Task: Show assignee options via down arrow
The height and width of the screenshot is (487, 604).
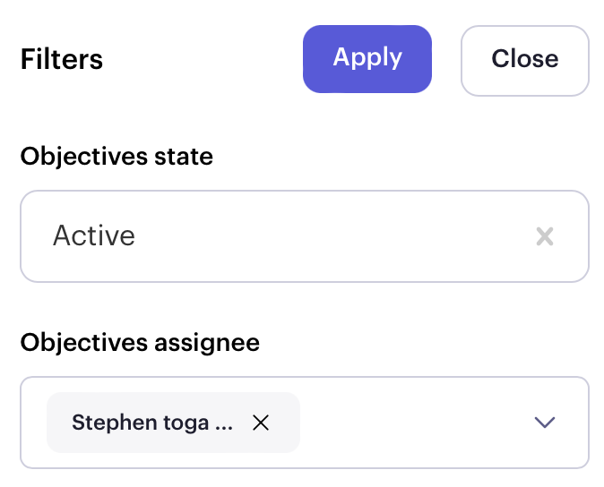Action: coord(545,423)
